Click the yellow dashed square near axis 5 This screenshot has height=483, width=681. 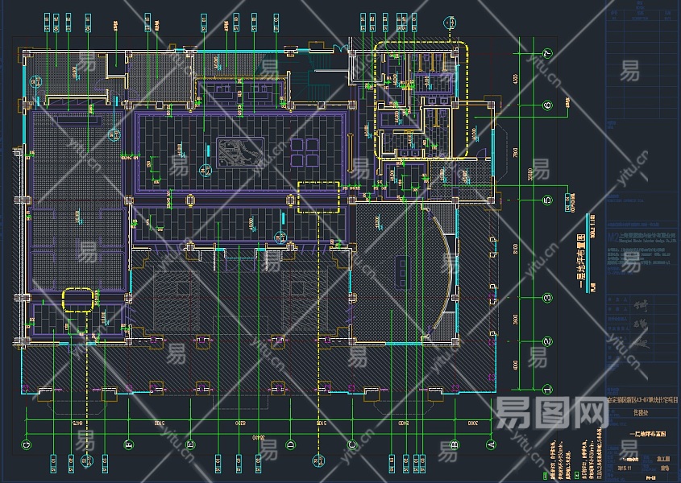318,197
